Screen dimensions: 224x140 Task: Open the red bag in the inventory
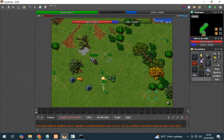(194, 63)
